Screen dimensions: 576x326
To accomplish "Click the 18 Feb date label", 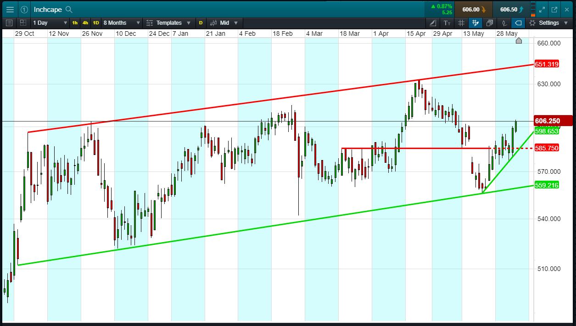I will (x=283, y=33).
